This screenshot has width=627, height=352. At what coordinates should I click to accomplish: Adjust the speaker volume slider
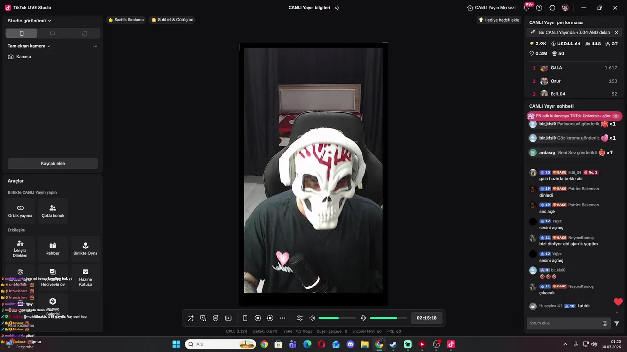click(x=336, y=318)
